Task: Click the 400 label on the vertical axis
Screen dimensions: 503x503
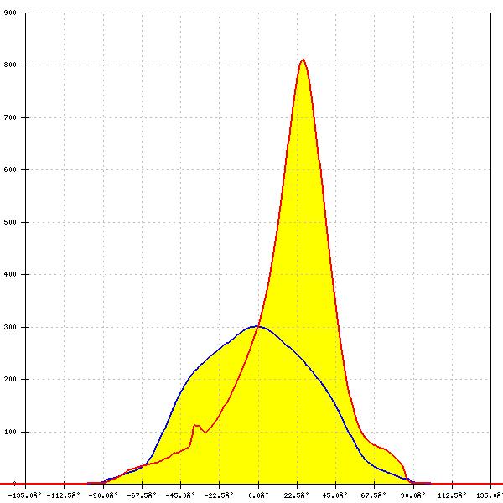Action: pyautogui.click(x=10, y=275)
